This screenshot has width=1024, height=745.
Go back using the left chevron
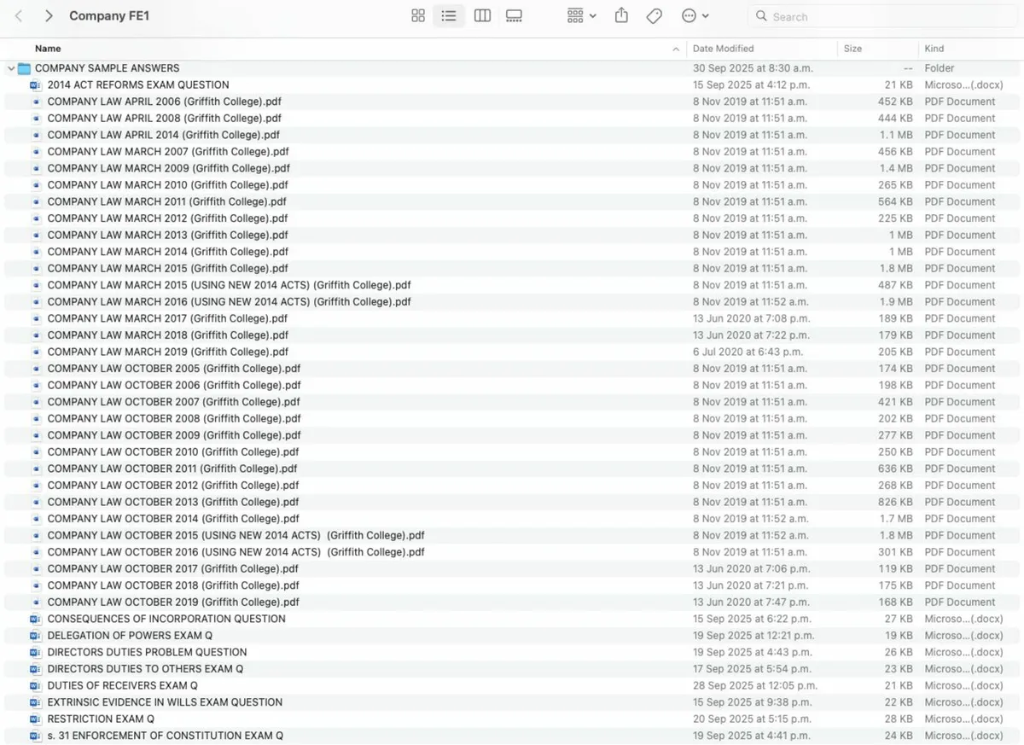tap(19, 16)
